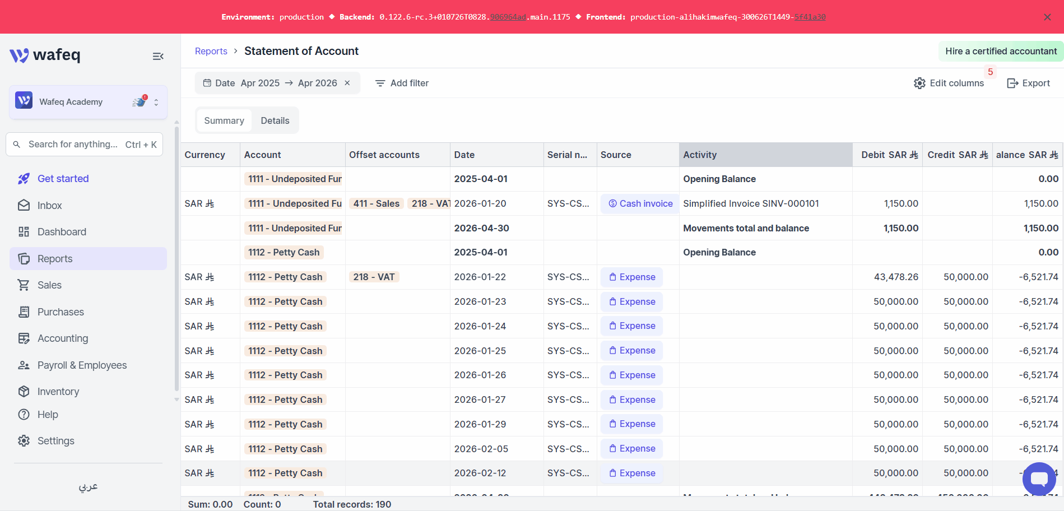Sort by the Offset accounts column header
The image size is (1064, 511).
[x=398, y=155]
